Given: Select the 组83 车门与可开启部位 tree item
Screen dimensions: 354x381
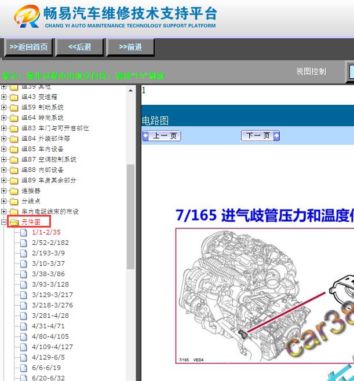Looking at the screenshot, I should coord(55,129).
